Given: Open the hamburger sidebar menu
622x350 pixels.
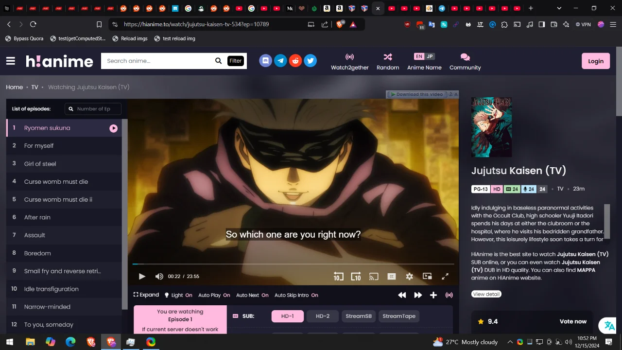Looking at the screenshot, I should pyautogui.click(x=11, y=61).
